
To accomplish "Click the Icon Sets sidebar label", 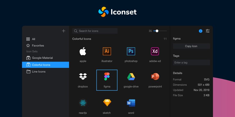I will point(32,51).
